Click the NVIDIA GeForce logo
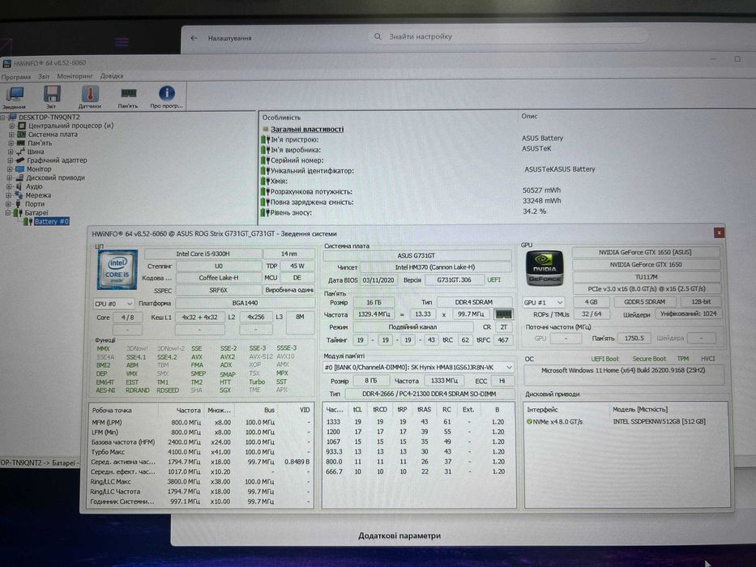 [x=545, y=268]
